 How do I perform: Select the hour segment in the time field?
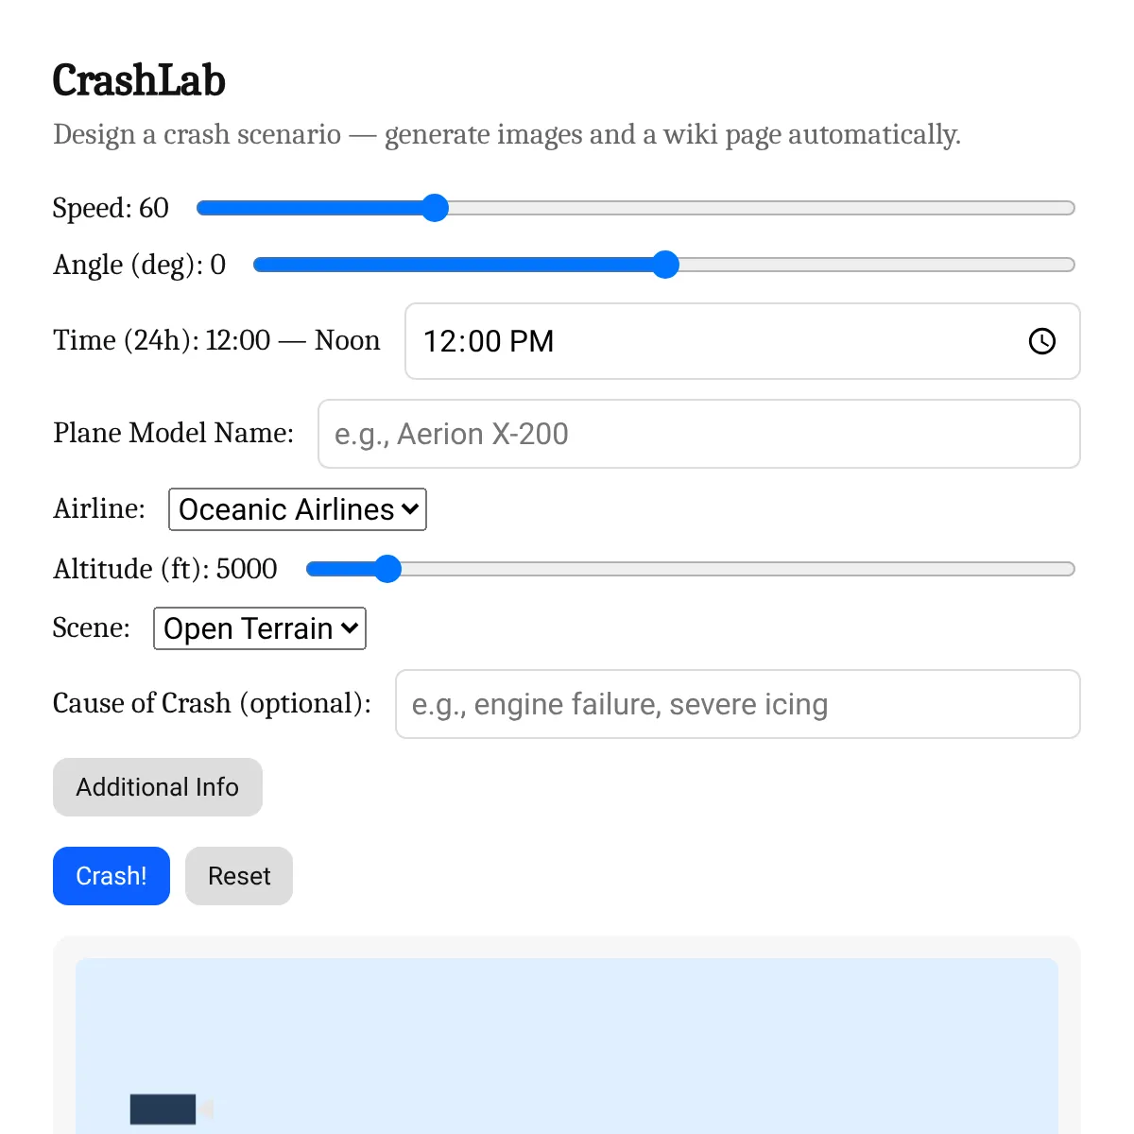coord(439,341)
